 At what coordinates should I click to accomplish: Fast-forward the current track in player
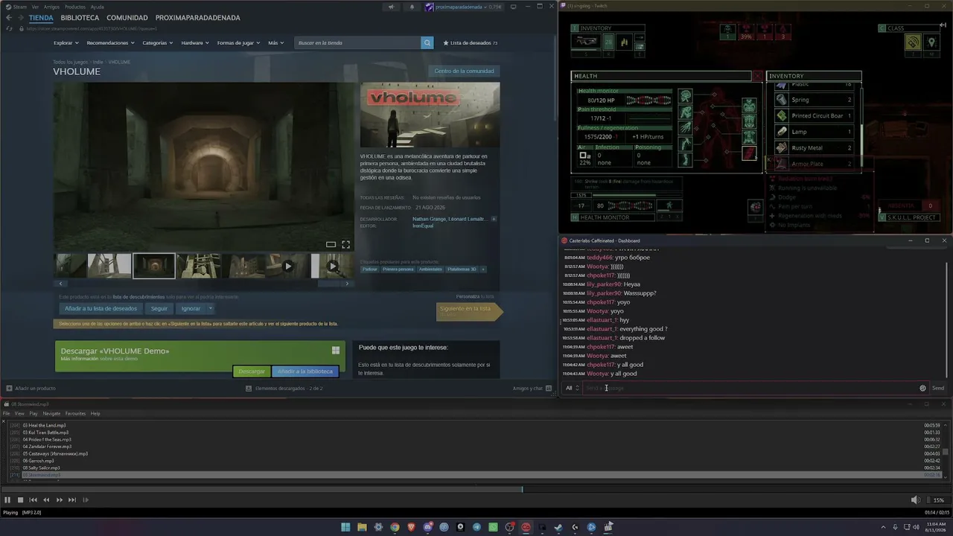click(x=59, y=500)
